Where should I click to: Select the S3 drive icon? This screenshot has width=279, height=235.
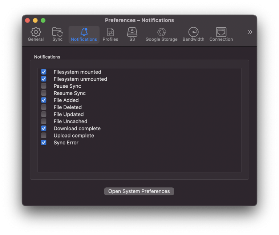click(x=132, y=32)
